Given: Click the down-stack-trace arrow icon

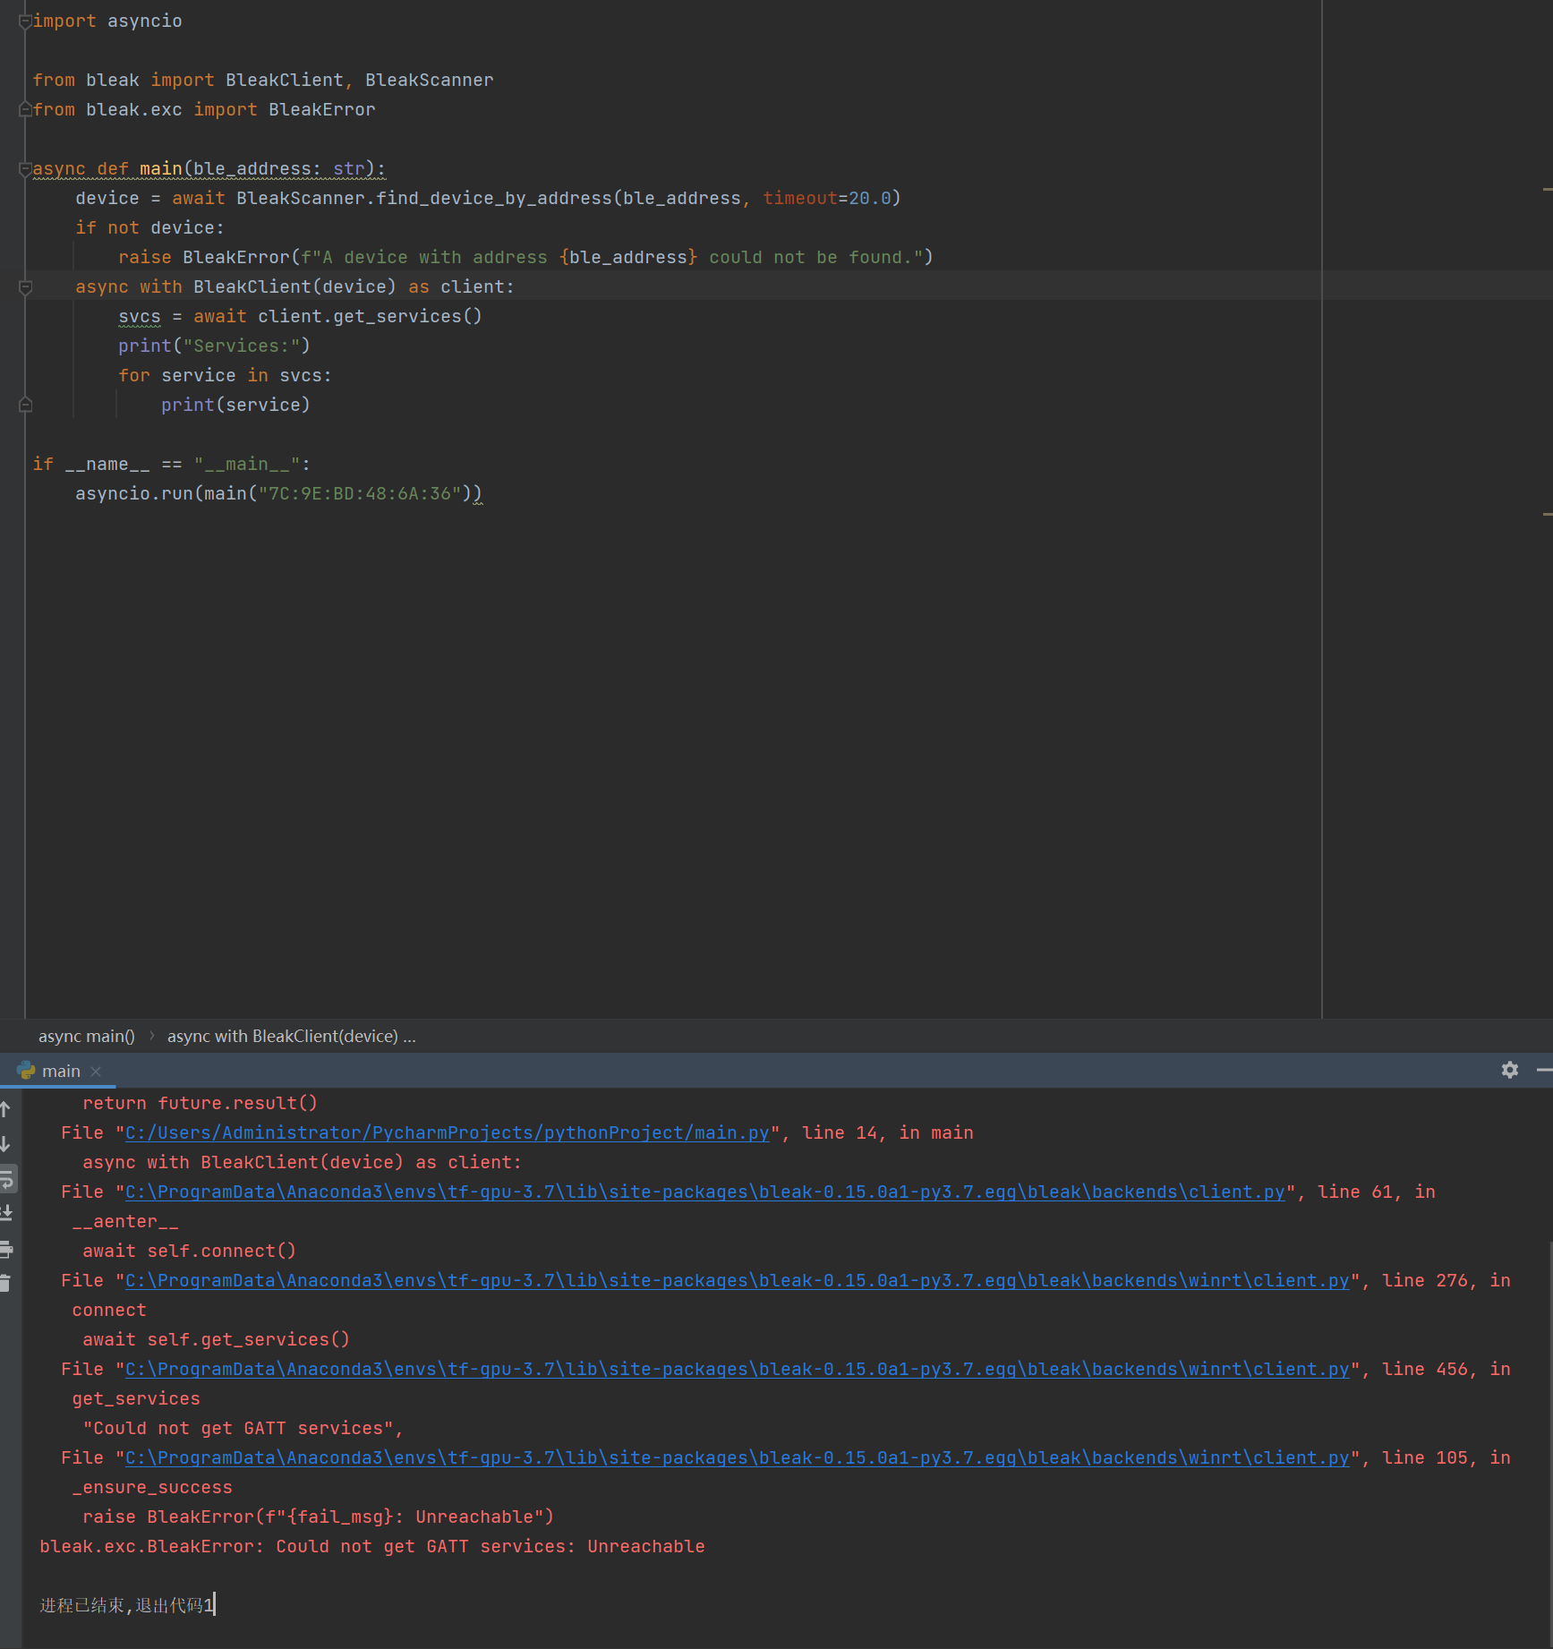Looking at the screenshot, I should click(x=5, y=1144).
